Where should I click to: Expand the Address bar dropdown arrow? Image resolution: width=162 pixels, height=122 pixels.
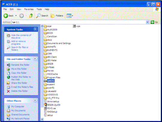click(147, 22)
